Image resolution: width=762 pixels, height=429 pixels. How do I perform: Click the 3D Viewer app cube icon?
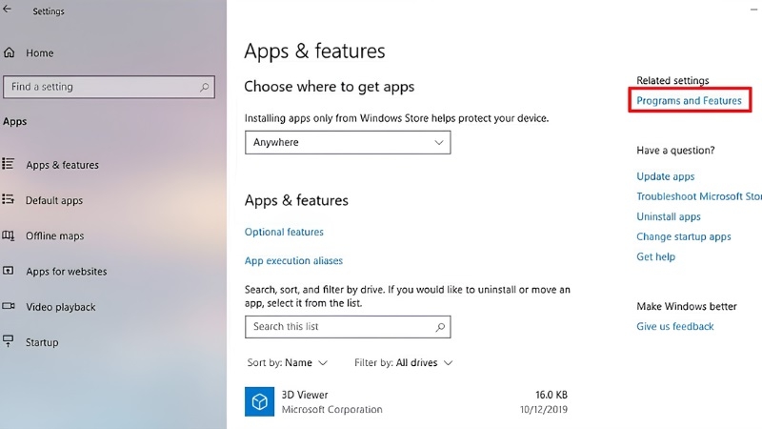coord(259,401)
